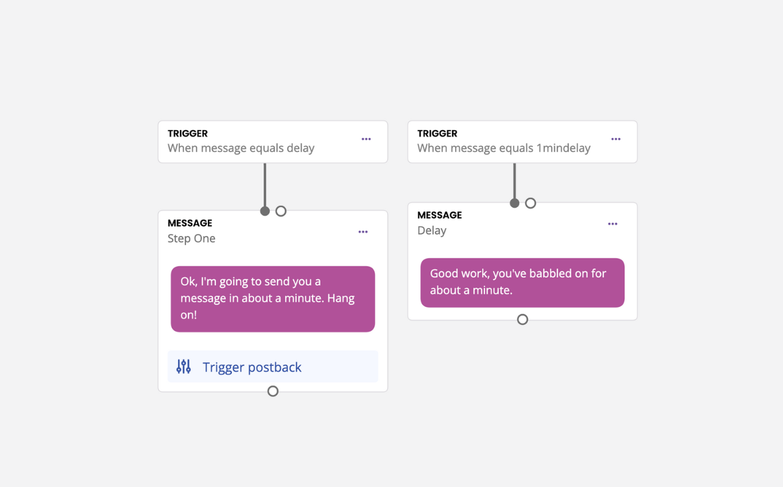Open three-dot menu of Delay message
Viewport: 783px width, 487px height.
click(x=612, y=224)
